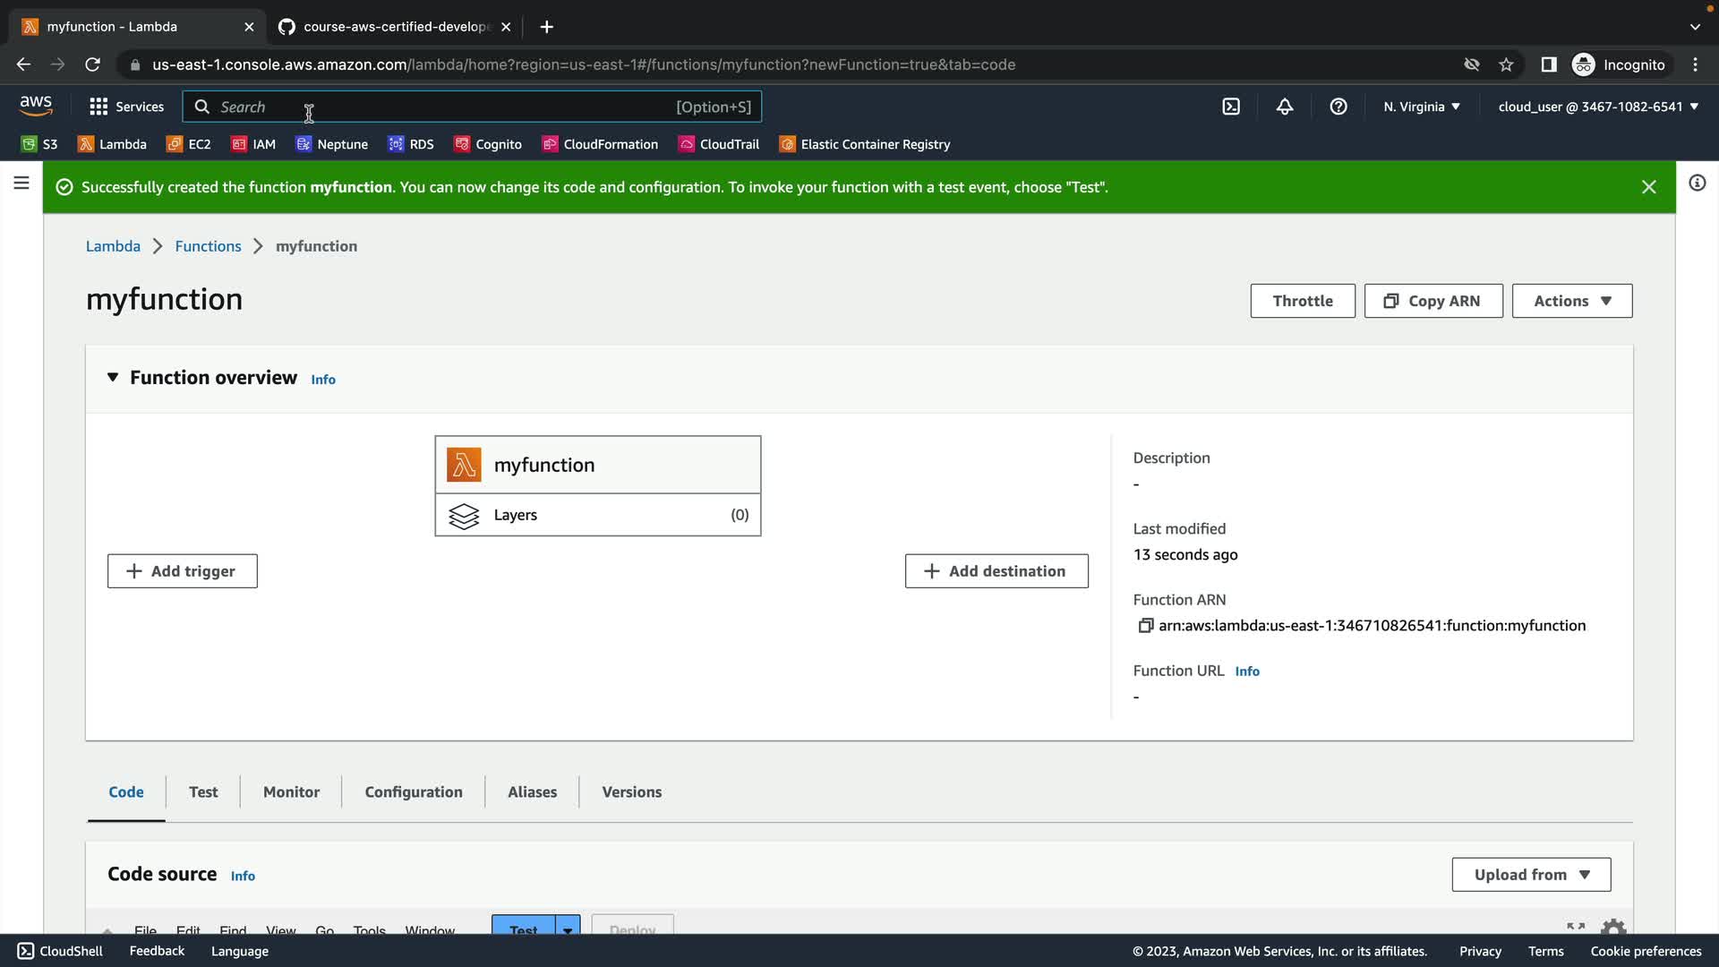Collapse the Function overview section
This screenshot has height=967, width=1719.
point(113,378)
